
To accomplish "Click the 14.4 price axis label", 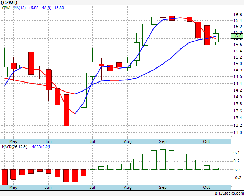I will [238, 83].
